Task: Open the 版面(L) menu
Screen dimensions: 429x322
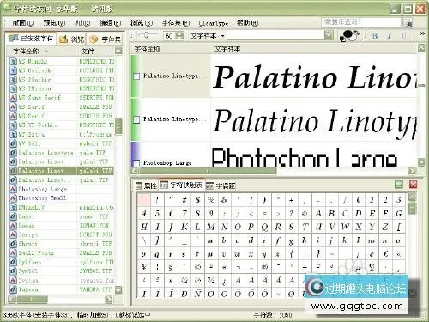Action: tap(23, 23)
